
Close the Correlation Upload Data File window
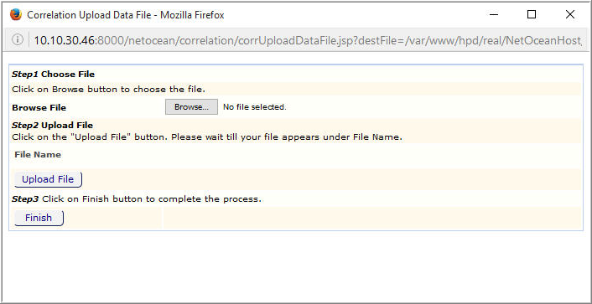570,15
